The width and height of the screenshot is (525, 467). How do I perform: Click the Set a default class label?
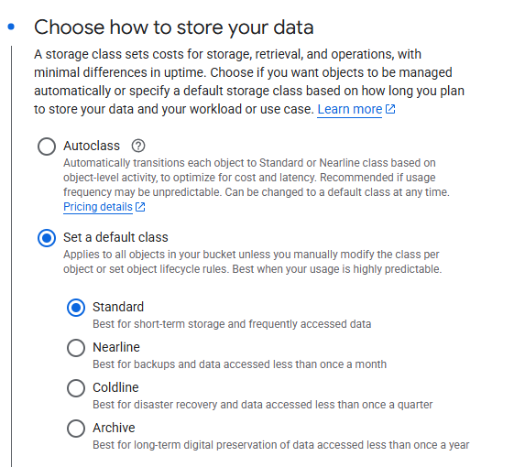tap(115, 237)
